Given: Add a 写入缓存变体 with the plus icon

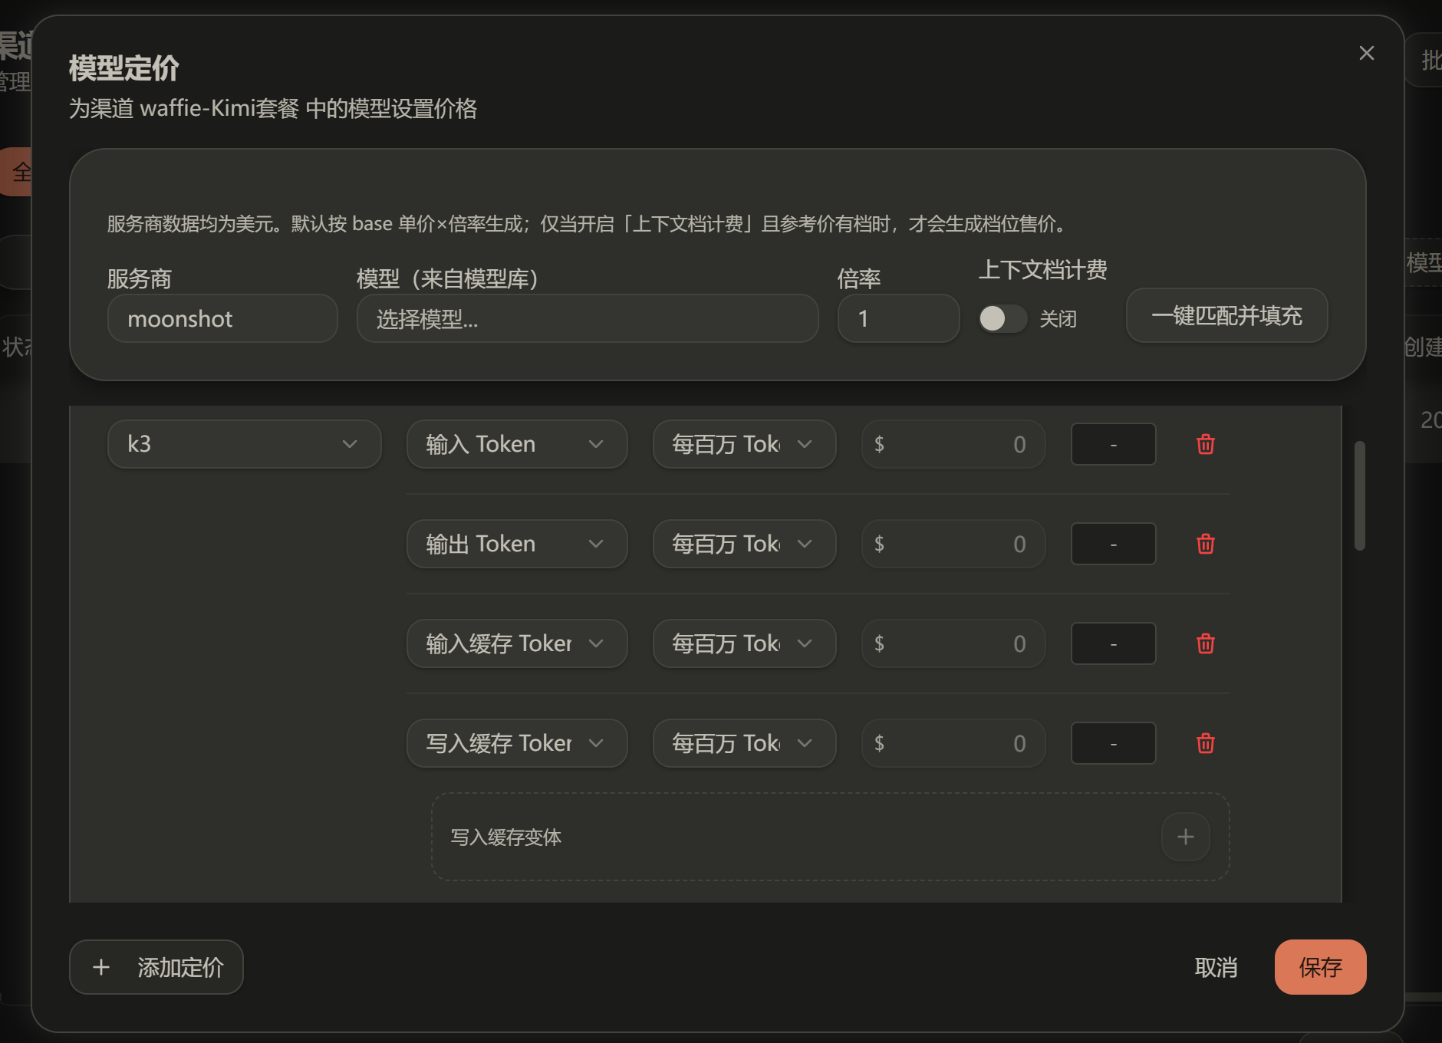Looking at the screenshot, I should 1185,837.
